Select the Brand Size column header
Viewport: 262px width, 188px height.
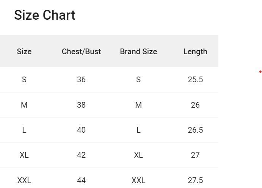(x=138, y=52)
